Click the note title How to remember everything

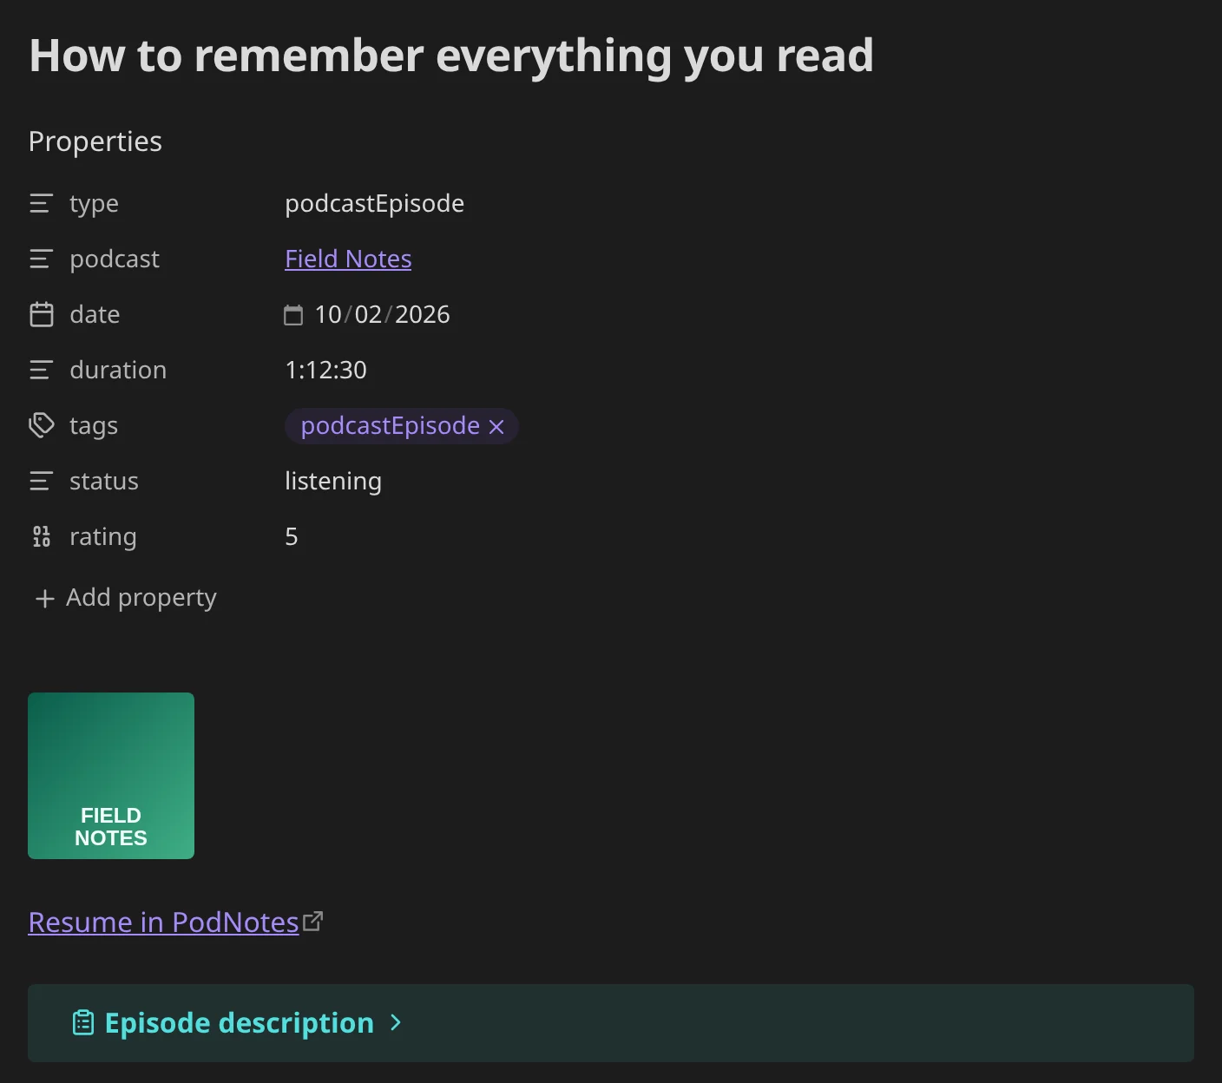451,56
